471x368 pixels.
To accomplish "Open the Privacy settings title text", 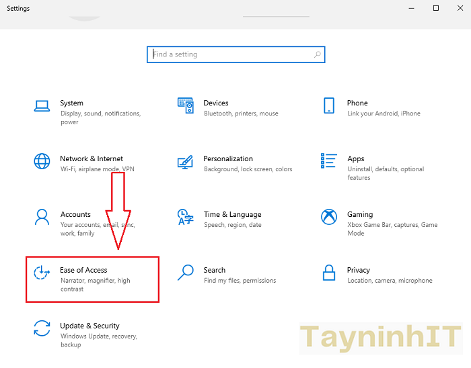I will tap(359, 270).
